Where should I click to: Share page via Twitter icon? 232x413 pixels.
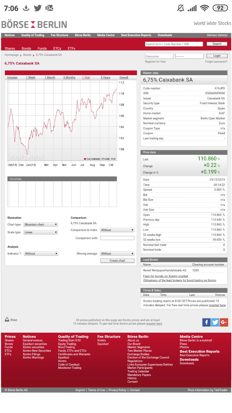215,322
